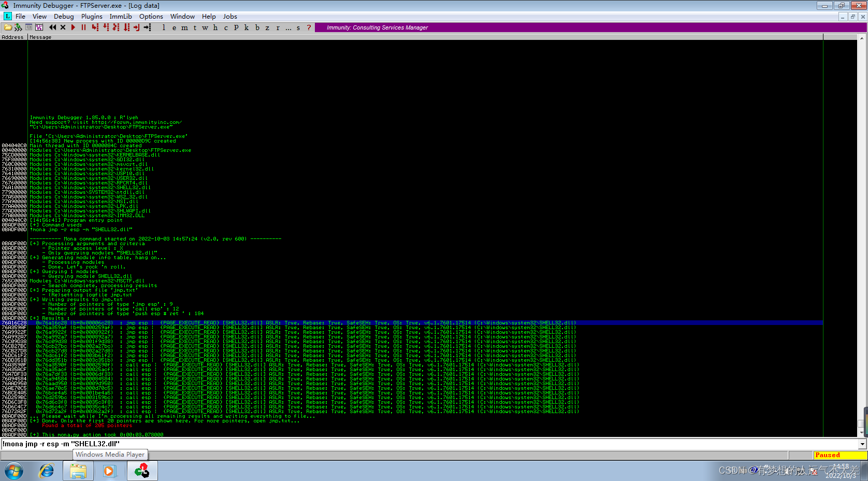The image size is (868, 481).
Task: Click the Close program X icon
Action: pos(63,27)
